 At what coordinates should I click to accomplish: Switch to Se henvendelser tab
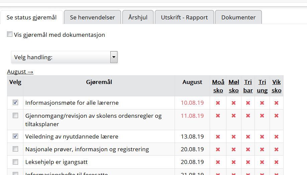(92, 17)
